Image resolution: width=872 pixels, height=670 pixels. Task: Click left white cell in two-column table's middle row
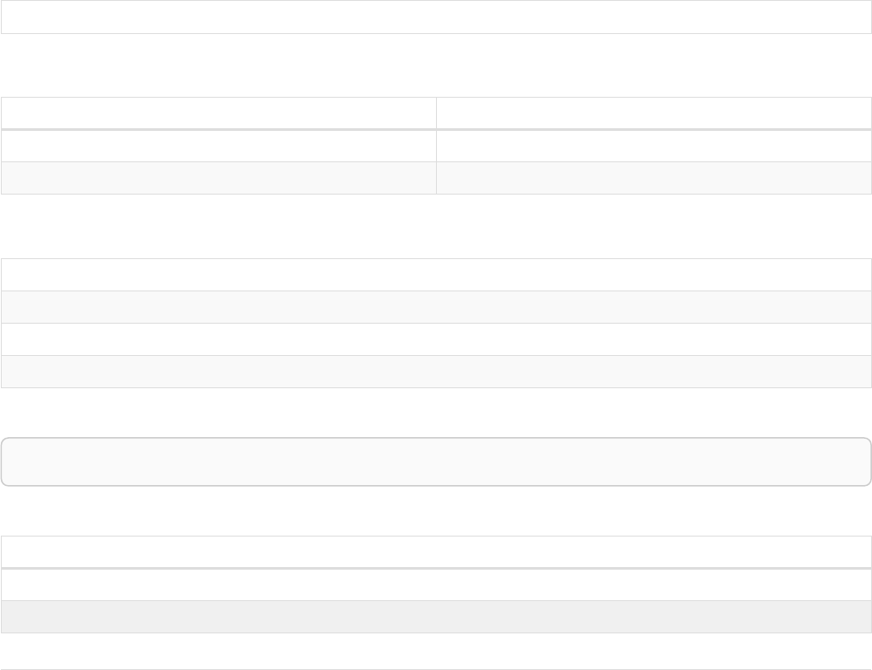(218, 146)
